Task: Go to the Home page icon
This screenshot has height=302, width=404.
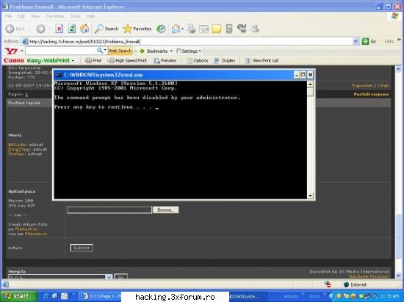Action: [x=84, y=29]
